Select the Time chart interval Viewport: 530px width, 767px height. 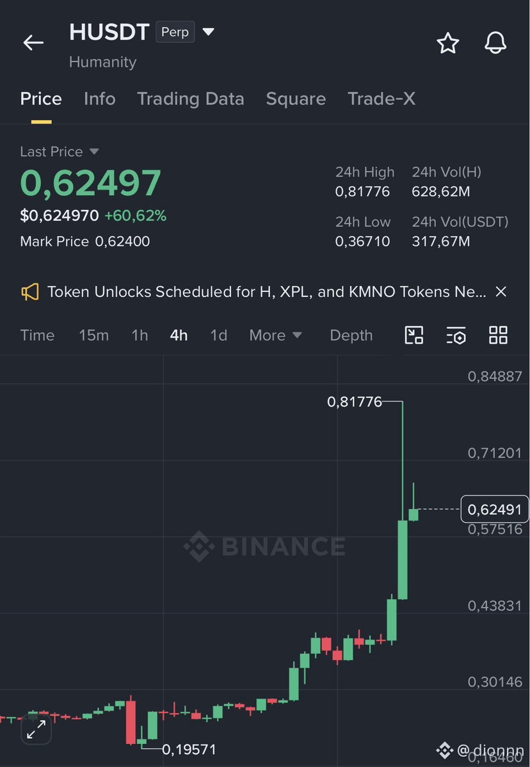(37, 335)
